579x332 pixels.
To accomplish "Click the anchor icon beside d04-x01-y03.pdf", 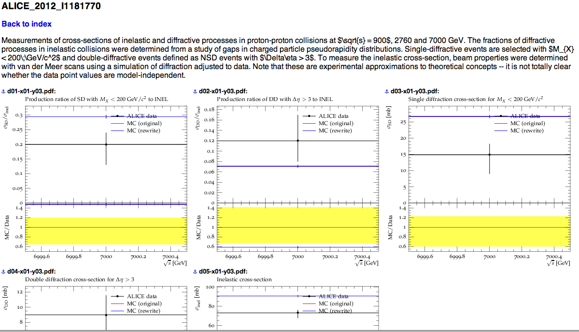I will click(4, 272).
